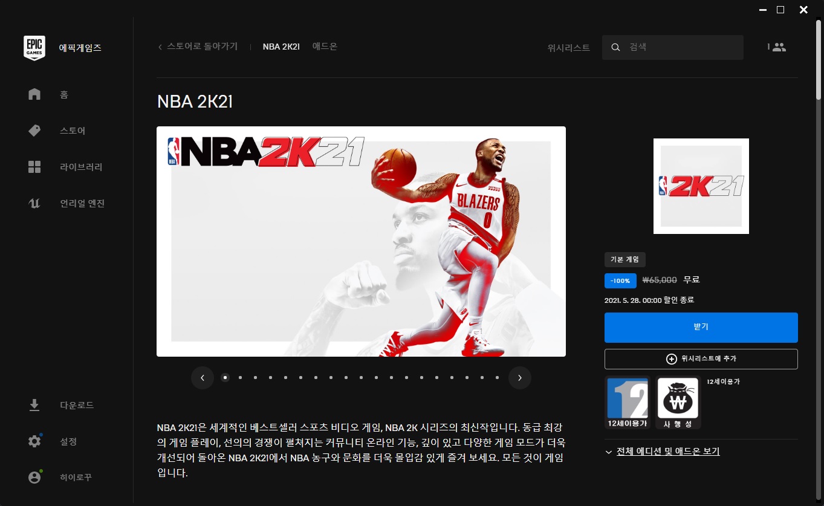Click the search magnifier icon
This screenshot has width=824, height=506.
point(615,47)
